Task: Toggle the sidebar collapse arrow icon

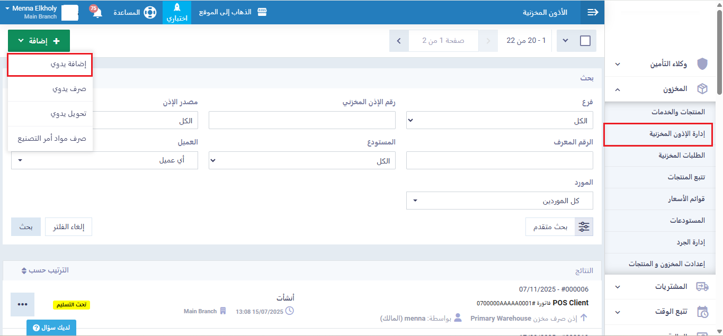Action: [x=593, y=12]
